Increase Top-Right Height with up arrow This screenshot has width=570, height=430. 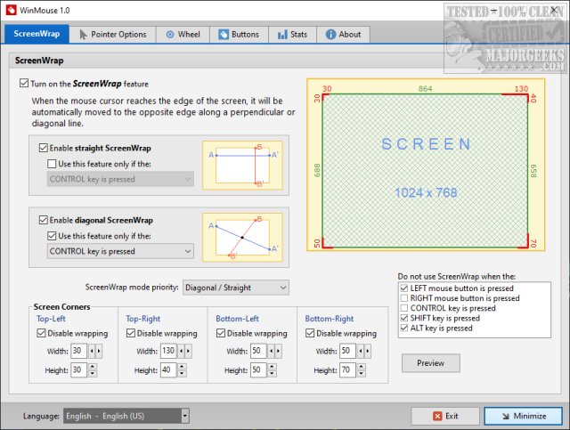[x=183, y=367]
